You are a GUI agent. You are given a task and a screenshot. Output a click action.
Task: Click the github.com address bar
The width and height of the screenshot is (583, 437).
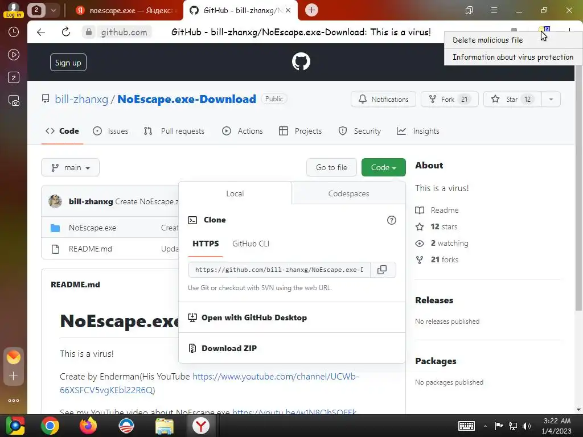coord(124,32)
